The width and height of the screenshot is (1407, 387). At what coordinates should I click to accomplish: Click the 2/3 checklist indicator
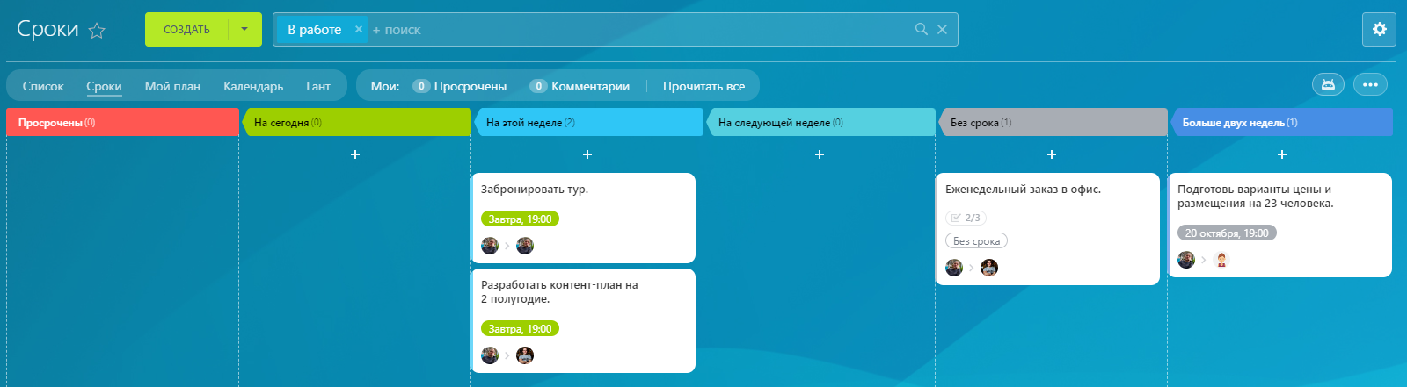(966, 218)
